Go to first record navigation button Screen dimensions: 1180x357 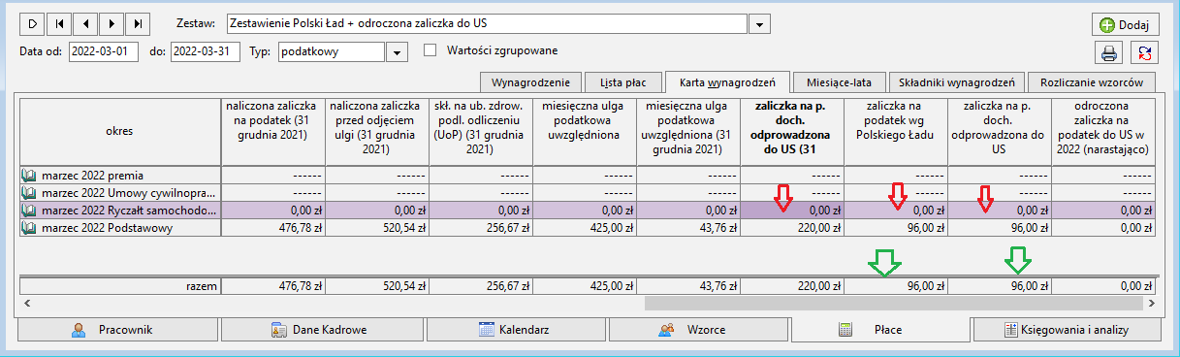click(60, 23)
